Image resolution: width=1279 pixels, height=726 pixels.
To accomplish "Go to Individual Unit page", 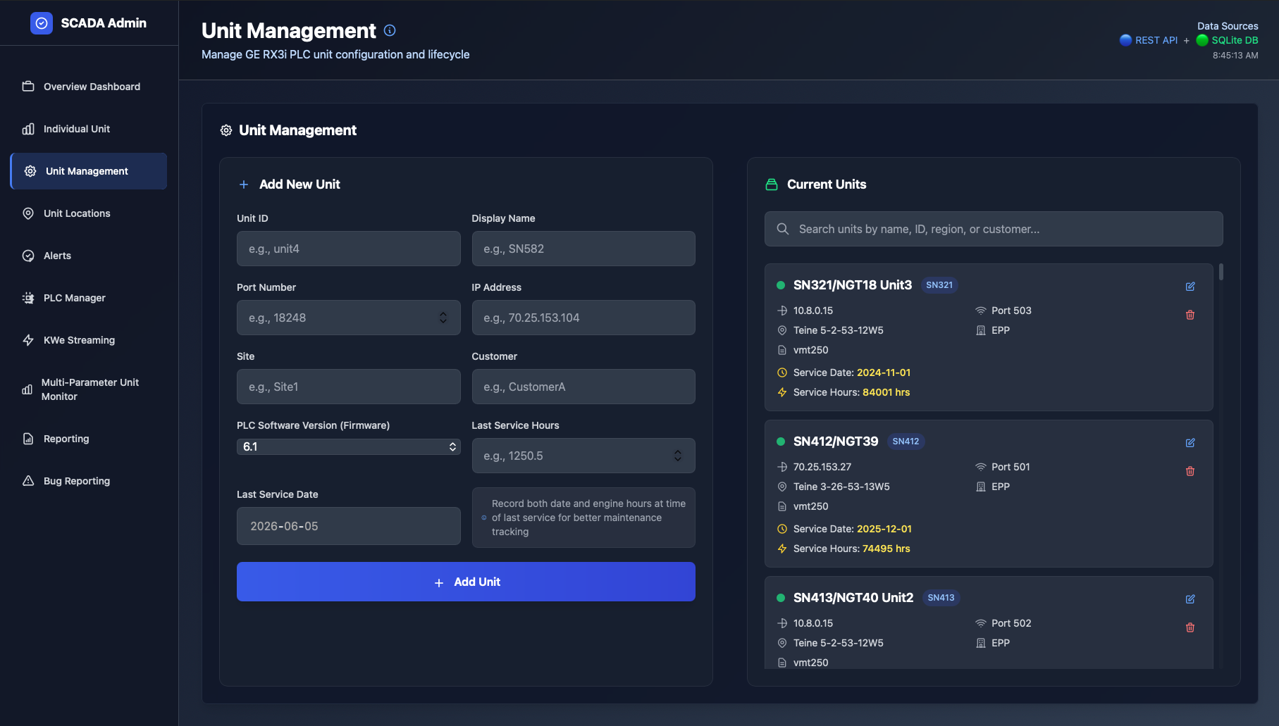I will point(89,129).
